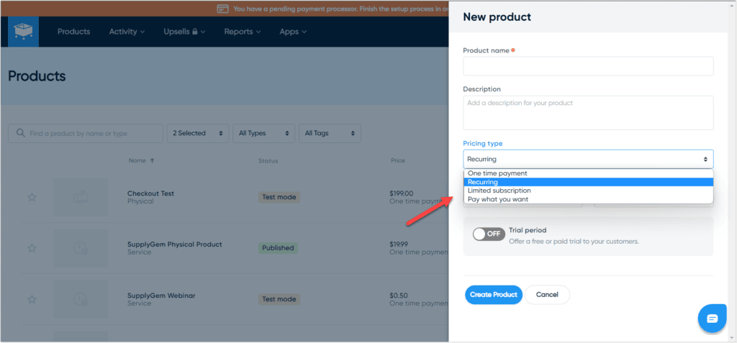Open the All Types filter dropdown
This screenshot has height=343, width=737.
(x=263, y=134)
